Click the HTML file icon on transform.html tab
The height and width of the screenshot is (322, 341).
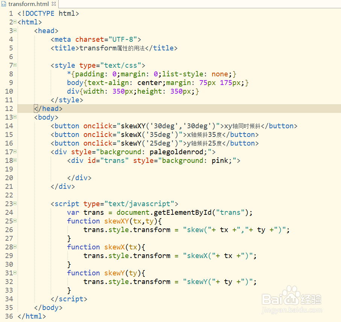click(x=4, y=4)
